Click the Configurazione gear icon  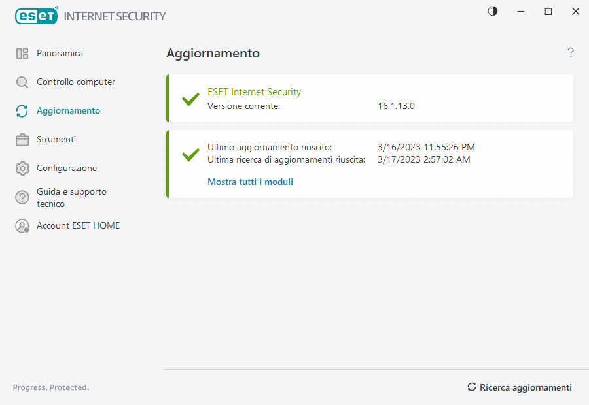click(22, 169)
